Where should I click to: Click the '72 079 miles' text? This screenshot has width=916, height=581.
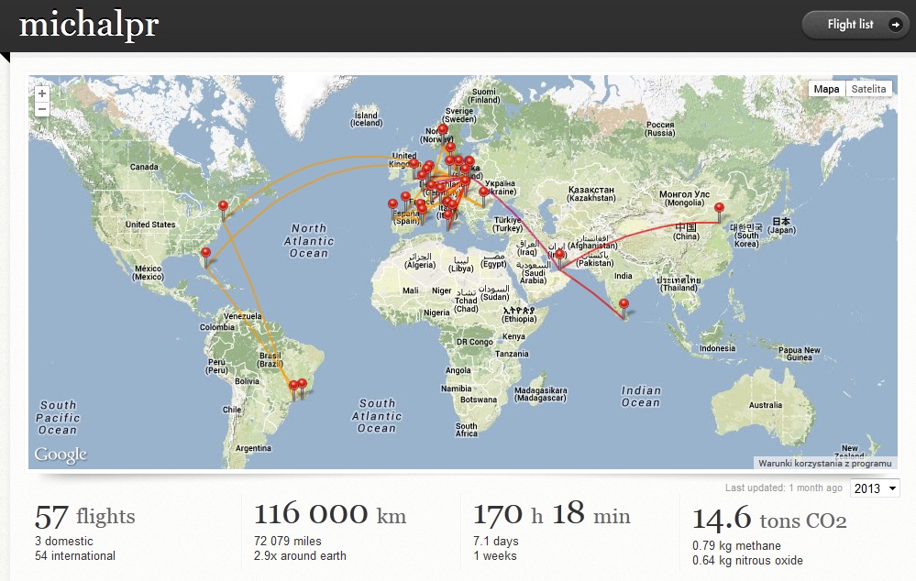coord(287,542)
